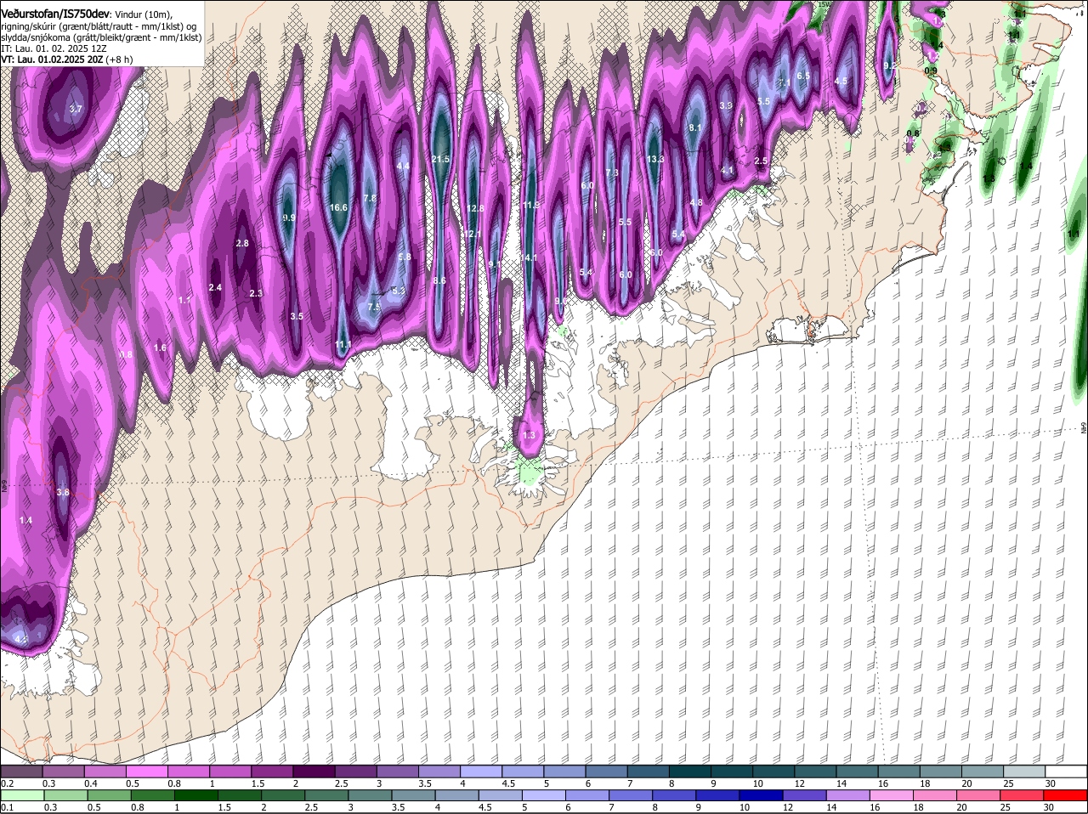Click the 3.7 value in northwest snow cell
1088x814 pixels.
point(76,109)
